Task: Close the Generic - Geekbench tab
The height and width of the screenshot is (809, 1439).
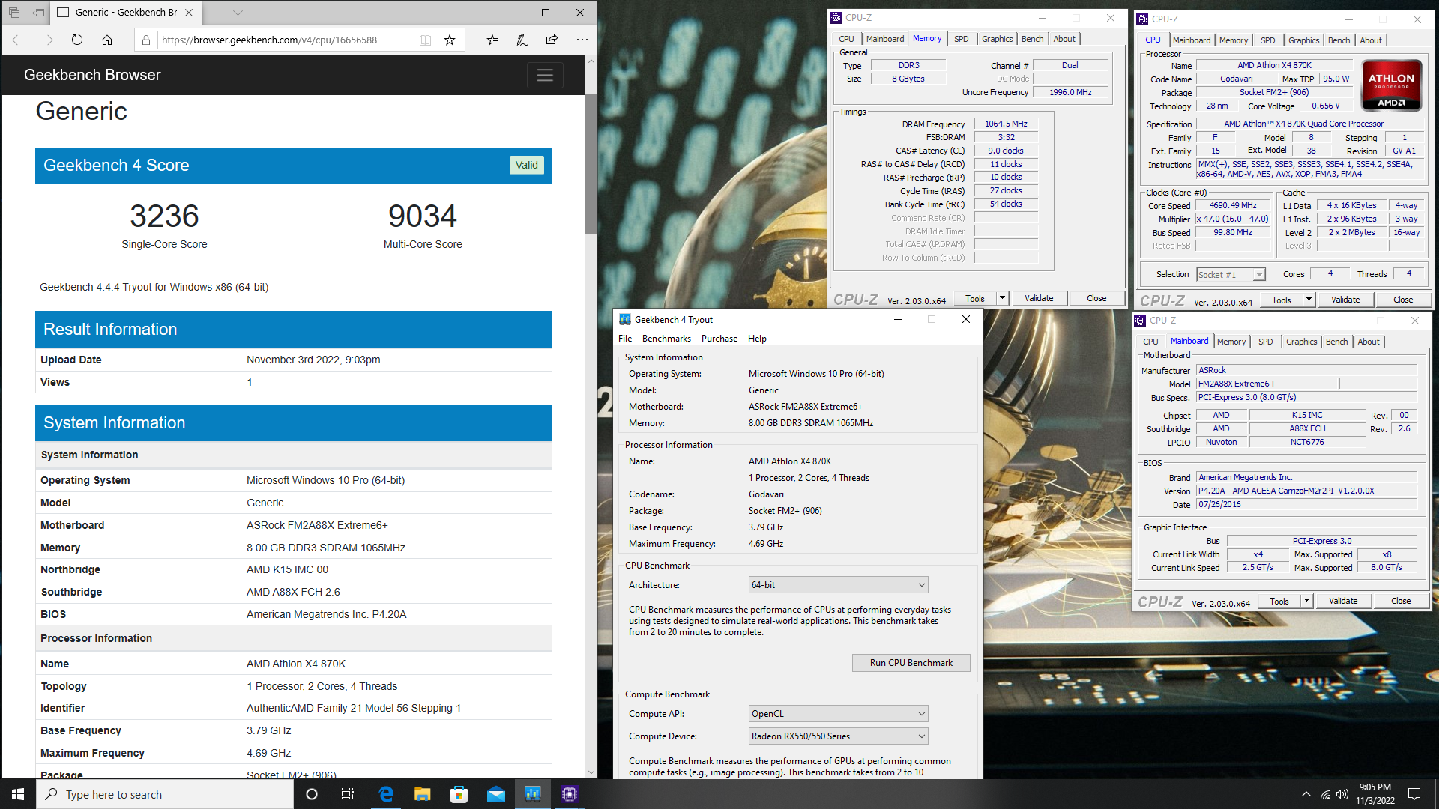Action: click(x=189, y=13)
